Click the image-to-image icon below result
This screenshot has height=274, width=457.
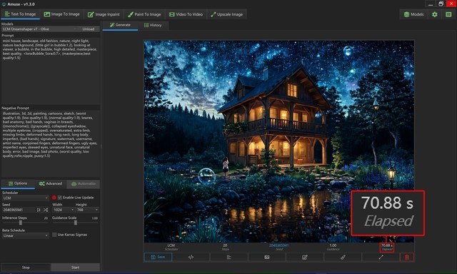point(266,257)
